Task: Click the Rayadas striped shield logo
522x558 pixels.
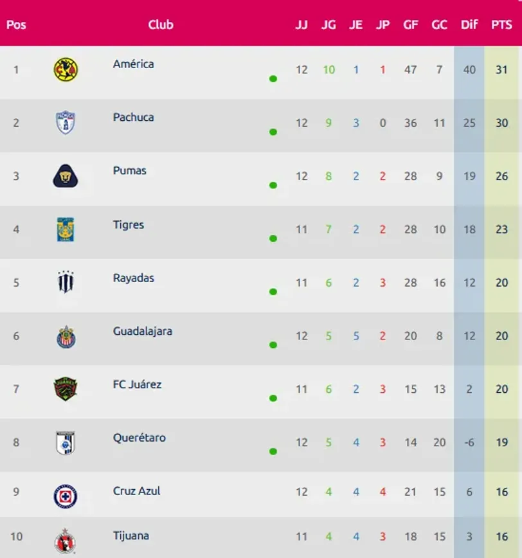Action: (66, 283)
